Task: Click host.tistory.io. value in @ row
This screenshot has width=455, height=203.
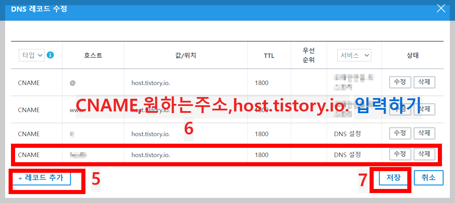Action: pyautogui.click(x=151, y=83)
